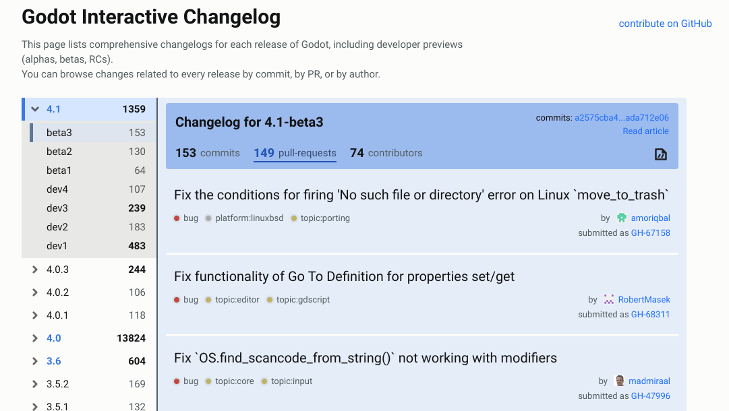Select beta2 in the version sidebar

click(x=59, y=151)
